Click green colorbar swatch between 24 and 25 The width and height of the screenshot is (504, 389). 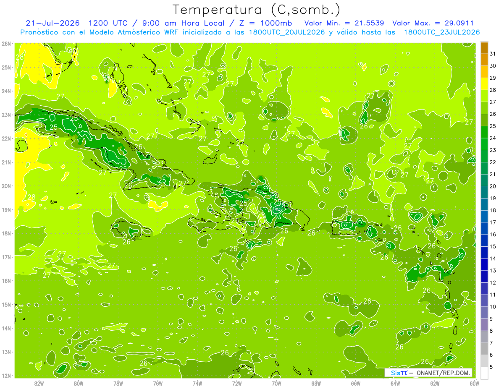tap(484, 132)
